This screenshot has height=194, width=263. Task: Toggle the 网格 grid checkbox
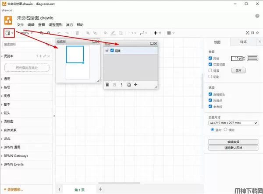[x=211, y=58]
